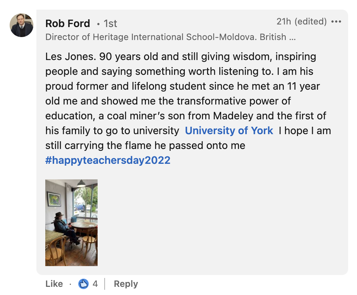Reply to Rob Ford's comment

click(126, 284)
